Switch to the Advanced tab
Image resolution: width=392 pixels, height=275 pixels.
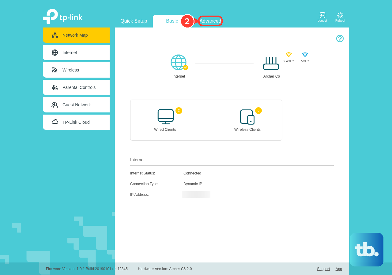[210, 21]
